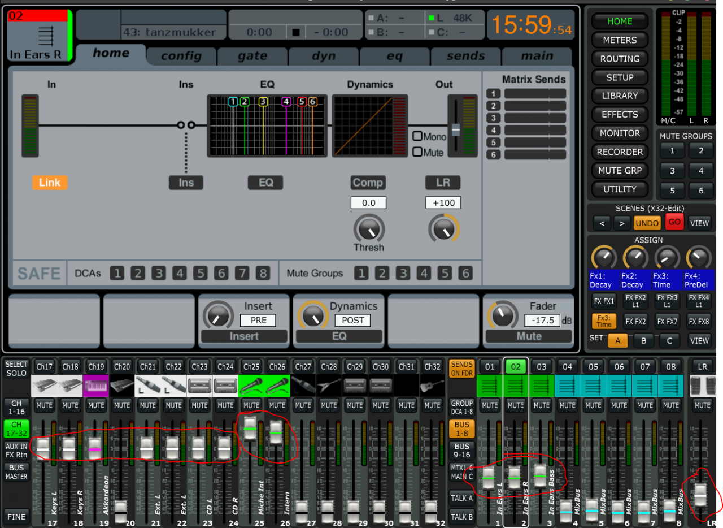Adjust the LR pan knob
The width and height of the screenshot is (723, 528).
tap(443, 229)
